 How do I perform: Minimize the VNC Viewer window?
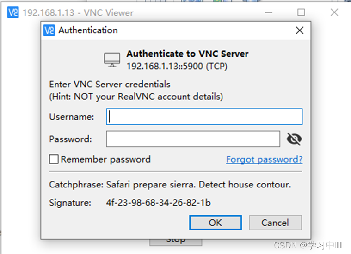269,12
